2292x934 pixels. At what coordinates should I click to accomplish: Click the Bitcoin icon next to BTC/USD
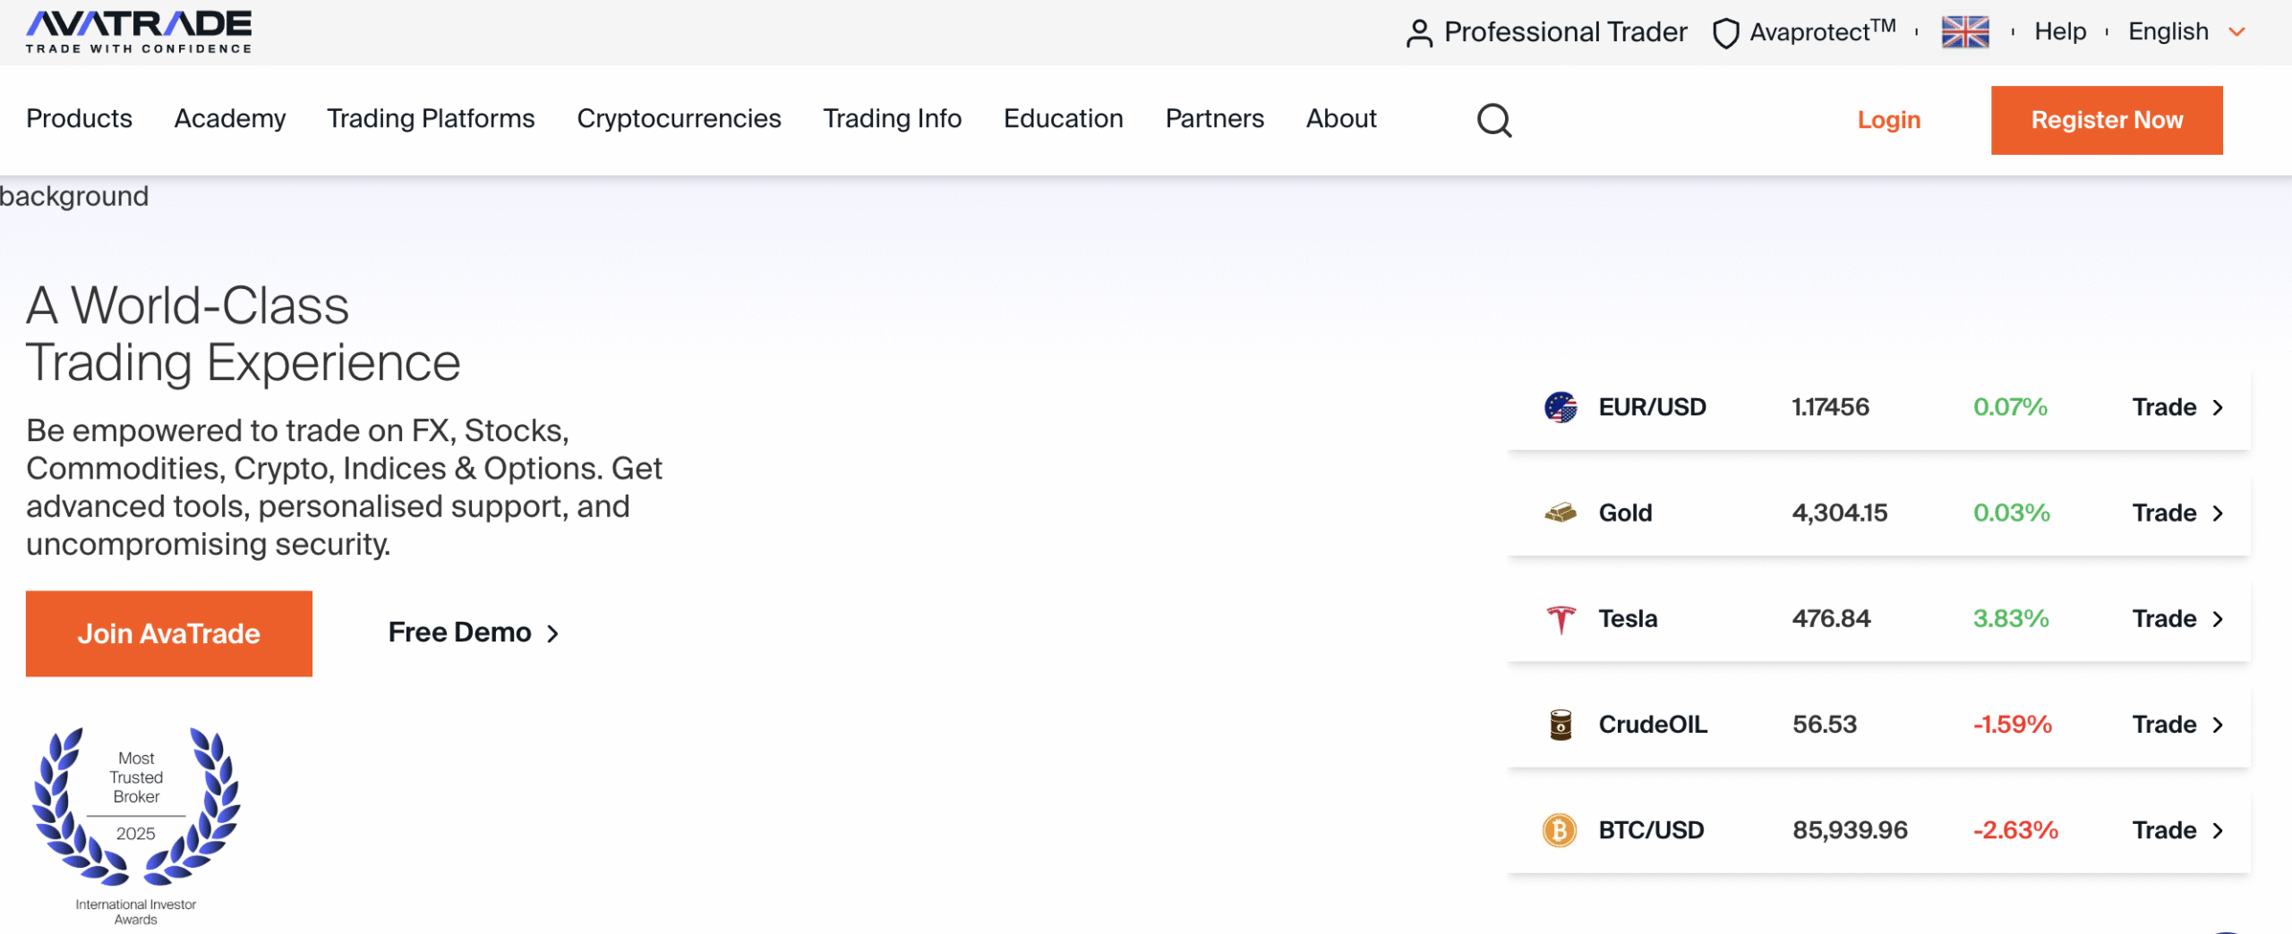[x=1560, y=829]
